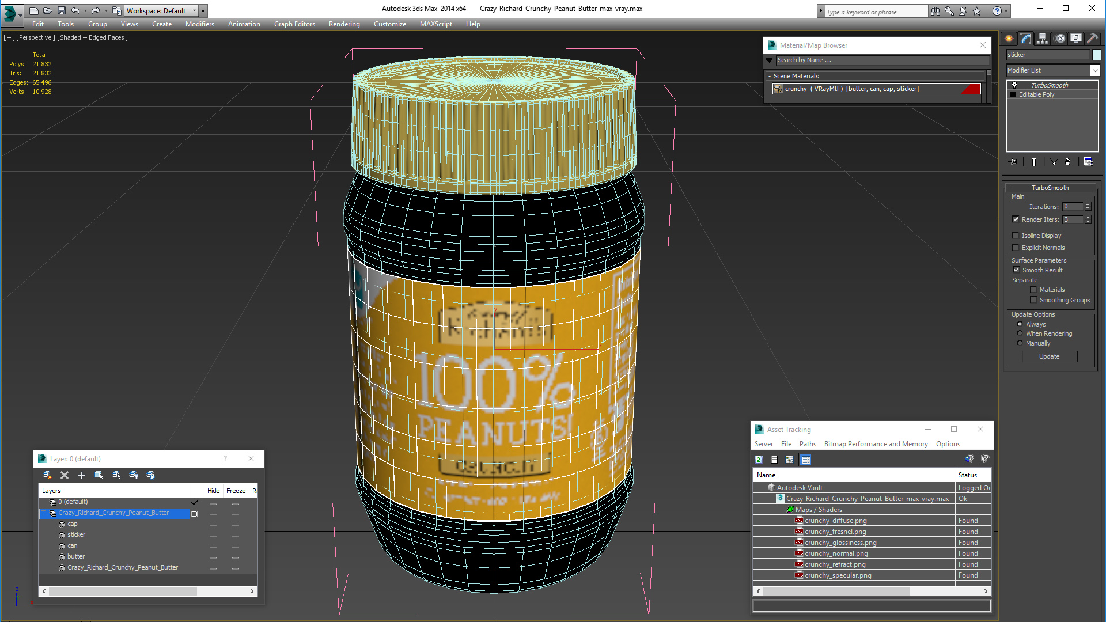Image resolution: width=1106 pixels, height=622 pixels.
Task: Click the Communication Center satellite icon
Action: [x=963, y=11]
